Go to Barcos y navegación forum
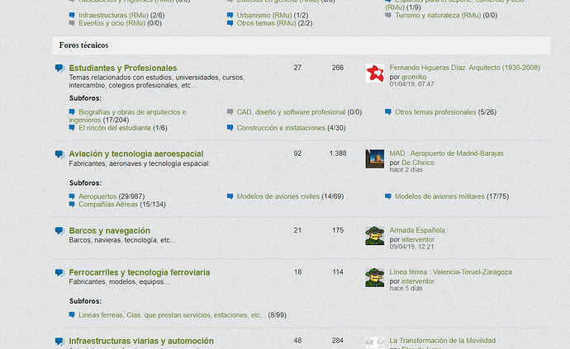Image resolution: width=570 pixels, height=349 pixels. click(109, 230)
